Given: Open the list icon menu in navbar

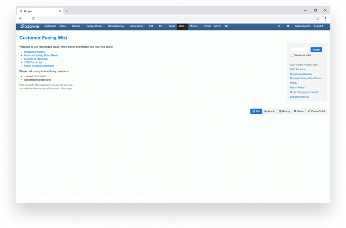Looking at the screenshot, I should point(280,26).
